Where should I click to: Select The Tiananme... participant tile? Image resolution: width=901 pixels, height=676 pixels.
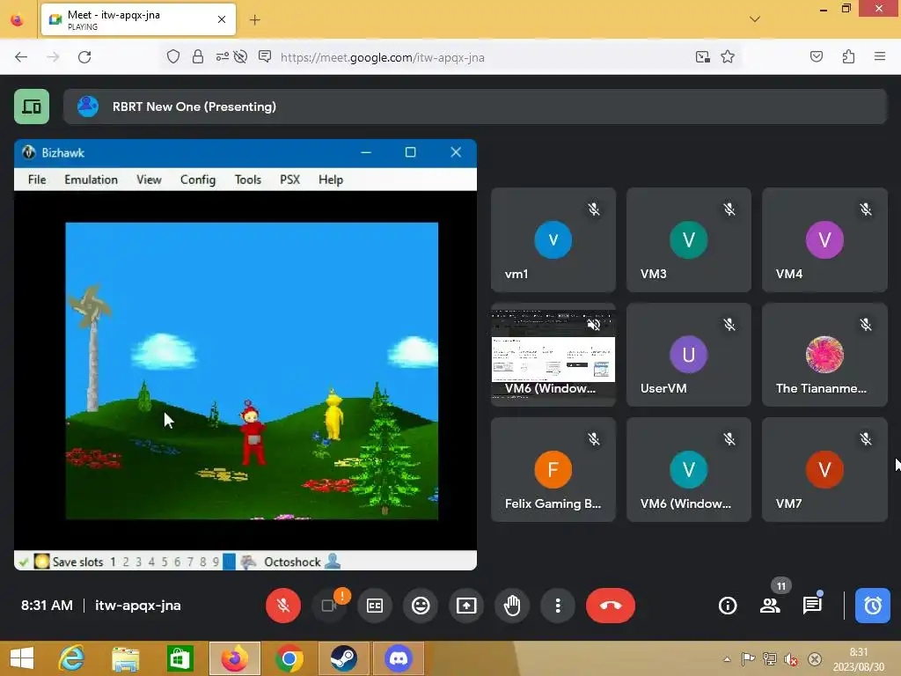pos(824,355)
